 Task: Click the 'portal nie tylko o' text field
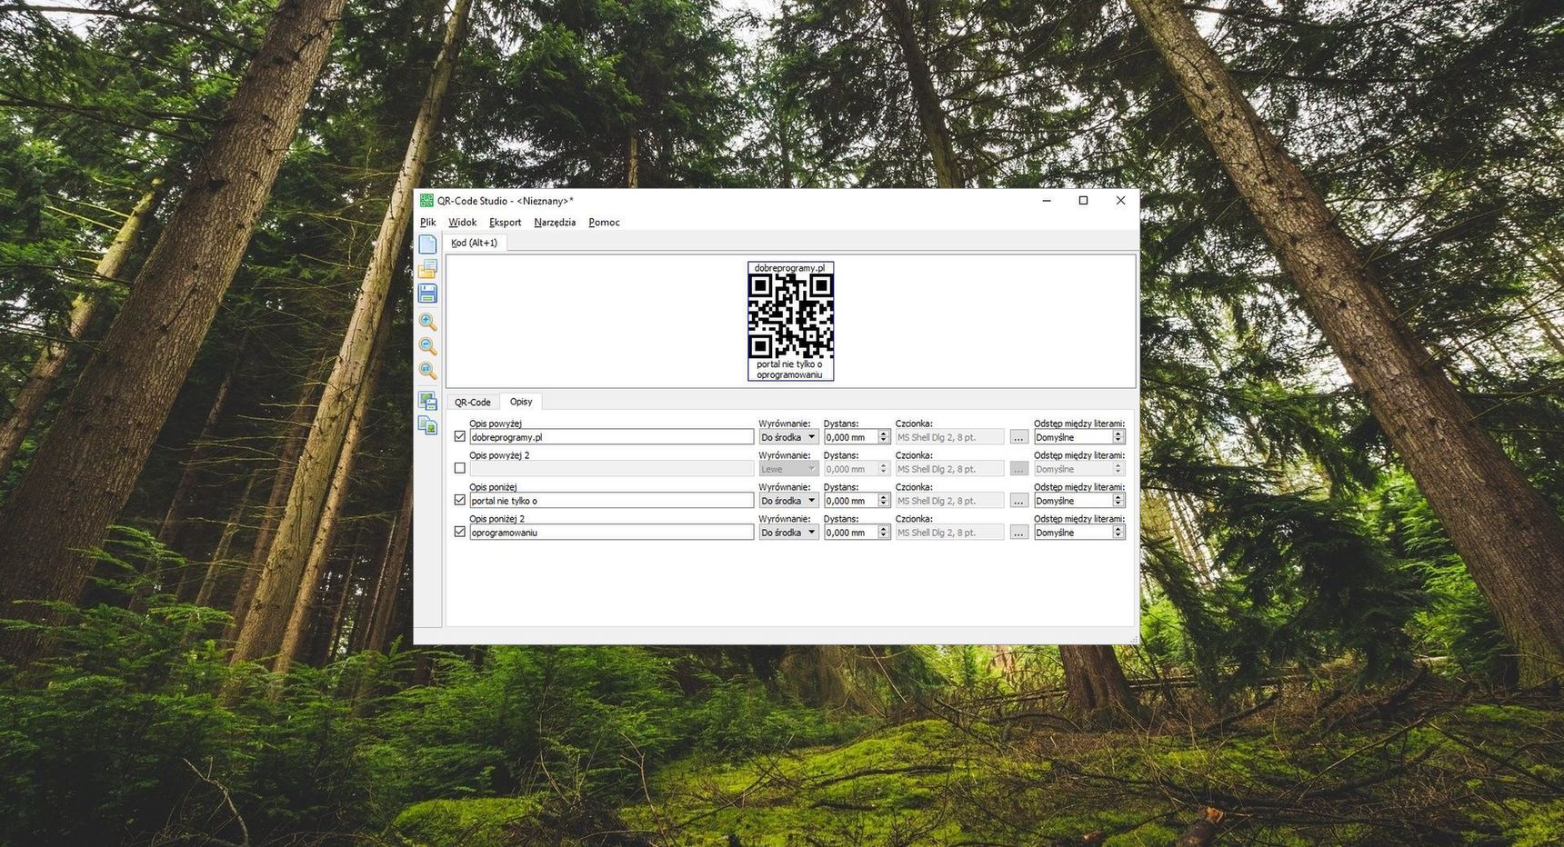pyautogui.click(x=611, y=501)
